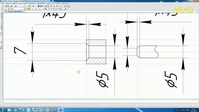Click the Dimensions panel icon in left sidebar
The image size is (199, 112).
[1, 16]
